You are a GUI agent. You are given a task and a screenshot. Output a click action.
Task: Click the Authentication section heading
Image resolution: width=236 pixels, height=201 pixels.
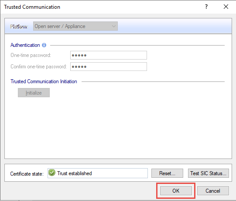[x=25, y=45]
